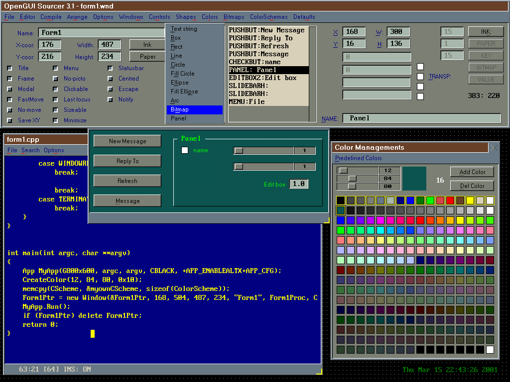Select the highlighted Bitmap entry in Shapes menu
The width and height of the screenshot is (510, 382).
(x=195, y=110)
